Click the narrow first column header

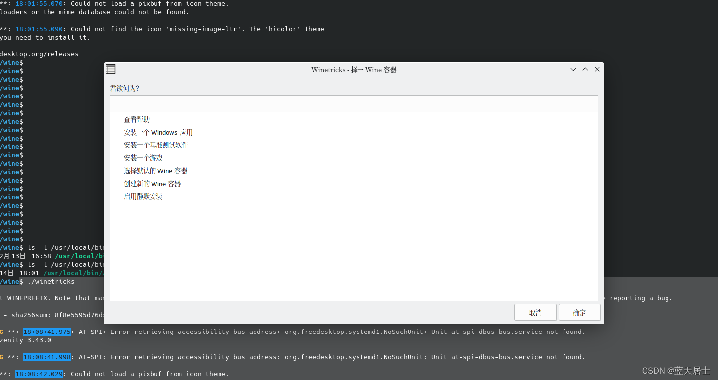[x=116, y=104]
